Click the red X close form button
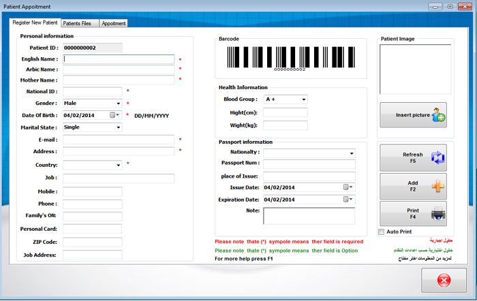This screenshot has width=477, height=301. [444, 280]
